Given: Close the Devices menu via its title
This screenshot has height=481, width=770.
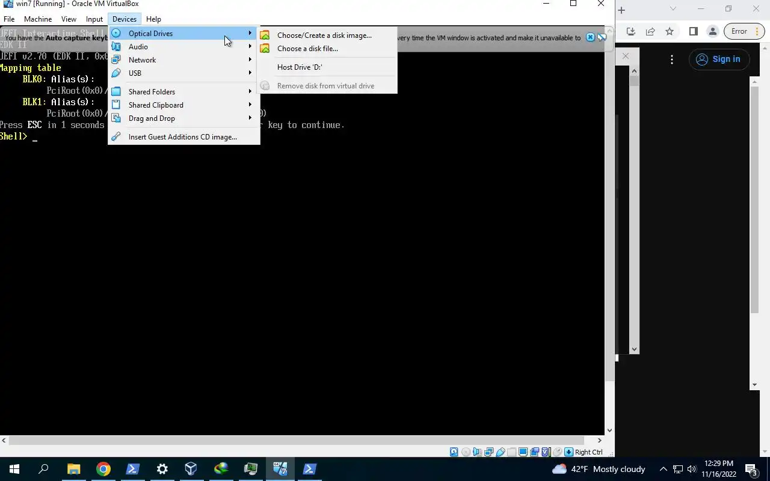Looking at the screenshot, I should coord(125,19).
